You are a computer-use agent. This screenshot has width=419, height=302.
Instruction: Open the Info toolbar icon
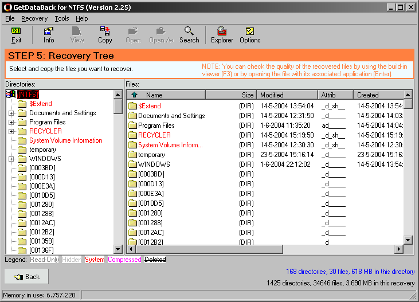[x=49, y=34]
